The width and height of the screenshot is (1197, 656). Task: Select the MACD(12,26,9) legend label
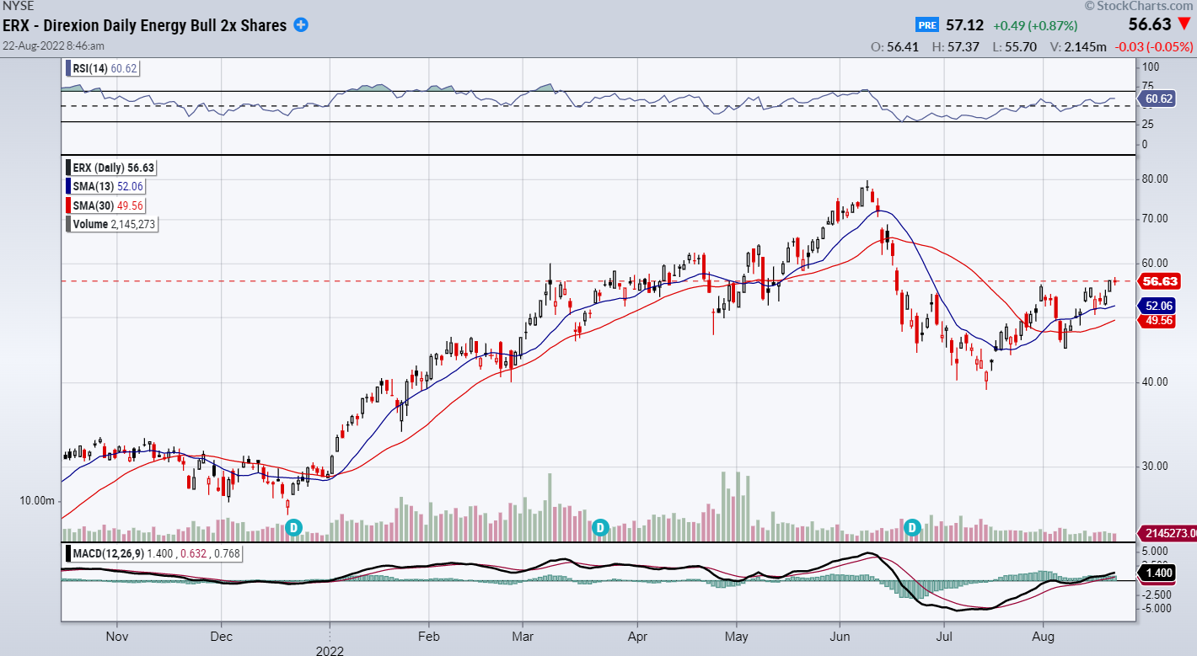coord(154,552)
